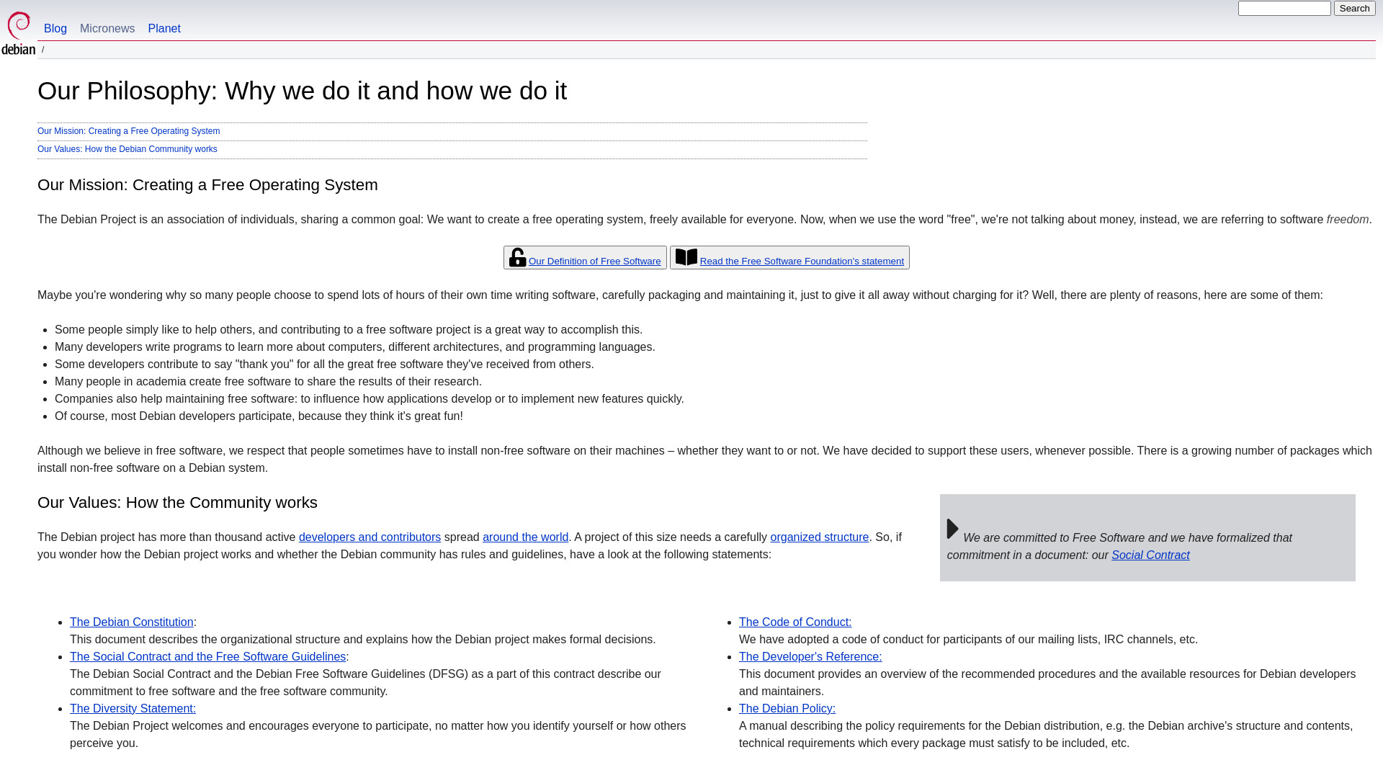Screen dimensions: 1383x778
Task: Click the Search button
Action: (1354, 9)
